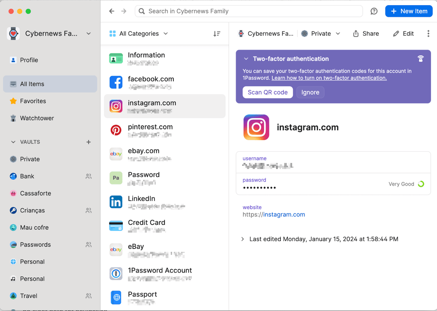
Task: Go forward with the right arrow
Action: click(124, 11)
